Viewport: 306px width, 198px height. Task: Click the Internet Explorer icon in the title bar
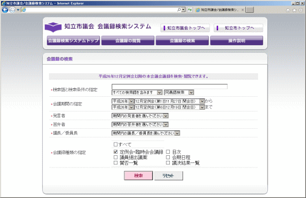click(4, 3)
